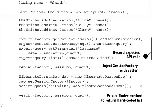Click the String name = "Smith" line
152x107 pixels.
pyautogui.click(x=43, y=3)
